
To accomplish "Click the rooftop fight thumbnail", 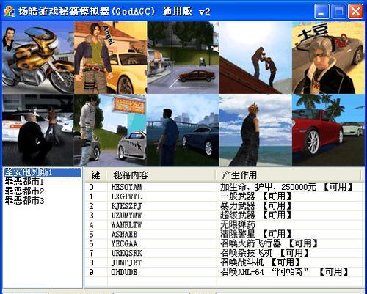I will coord(255,57).
